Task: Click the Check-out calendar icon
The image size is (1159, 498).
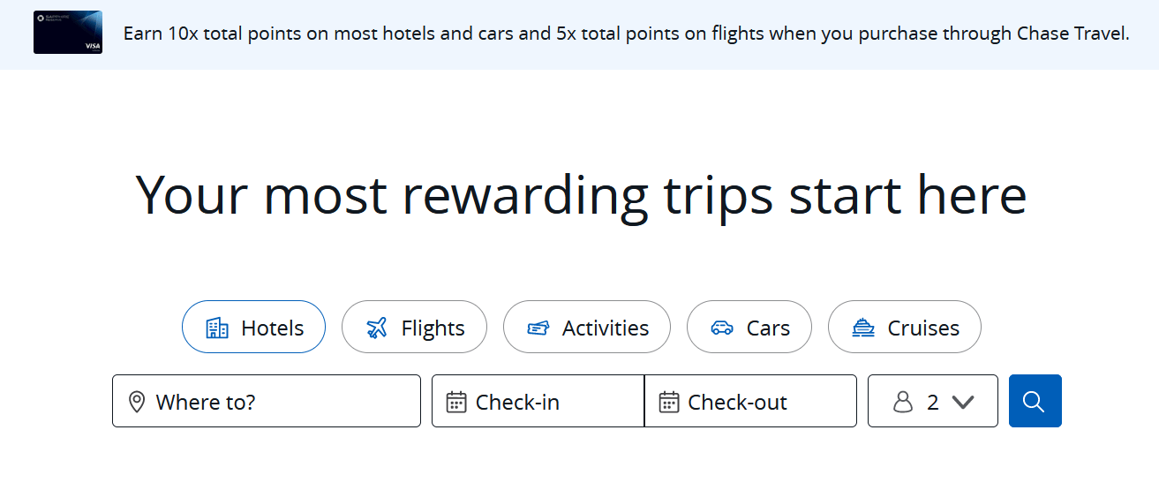Action: pyautogui.click(x=668, y=402)
